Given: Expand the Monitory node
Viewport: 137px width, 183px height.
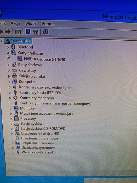Looking at the screenshot, I should point(11,109).
